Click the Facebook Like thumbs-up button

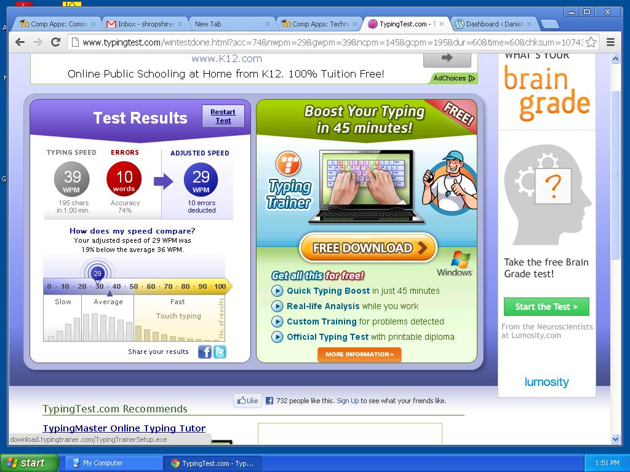click(247, 401)
